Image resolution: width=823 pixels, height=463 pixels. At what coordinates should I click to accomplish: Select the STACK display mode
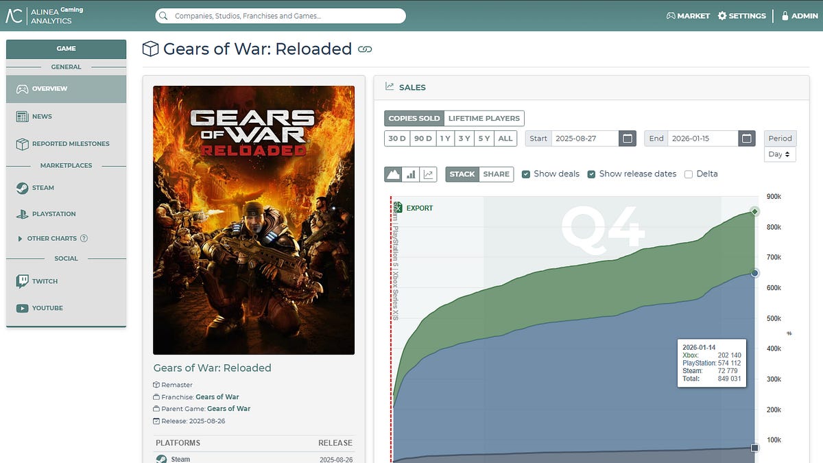pyautogui.click(x=462, y=174)
